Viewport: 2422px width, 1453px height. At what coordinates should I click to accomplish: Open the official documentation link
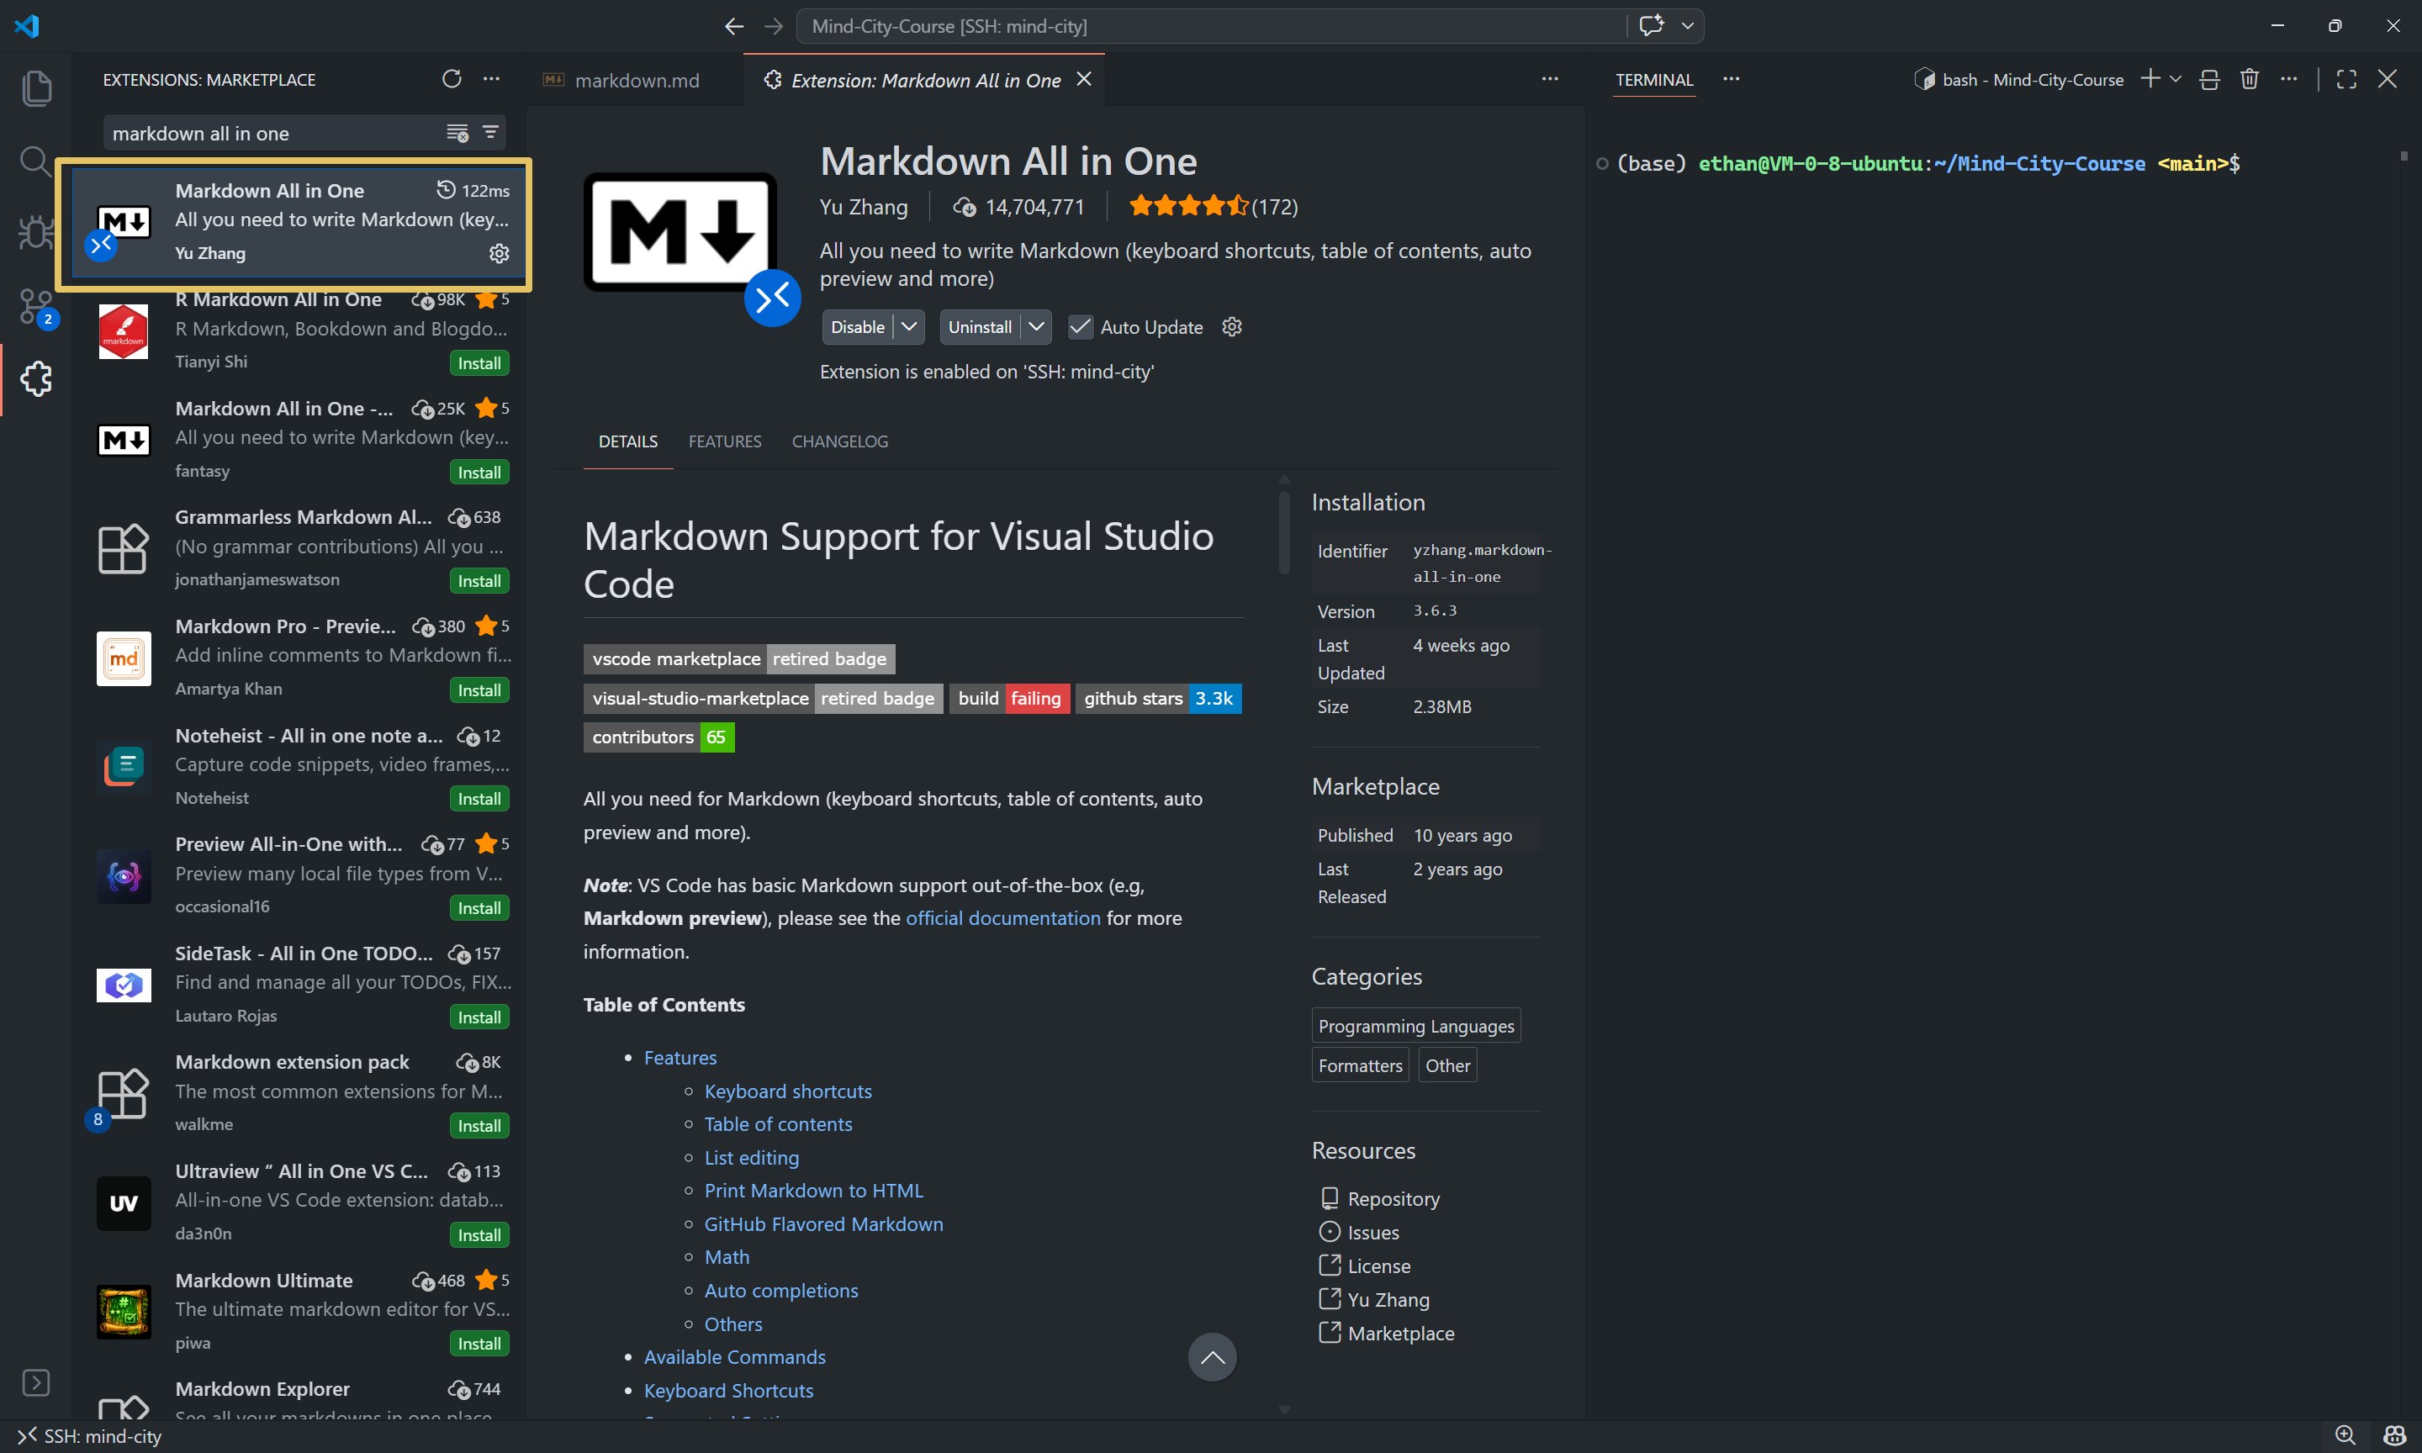click(1002, 918)
